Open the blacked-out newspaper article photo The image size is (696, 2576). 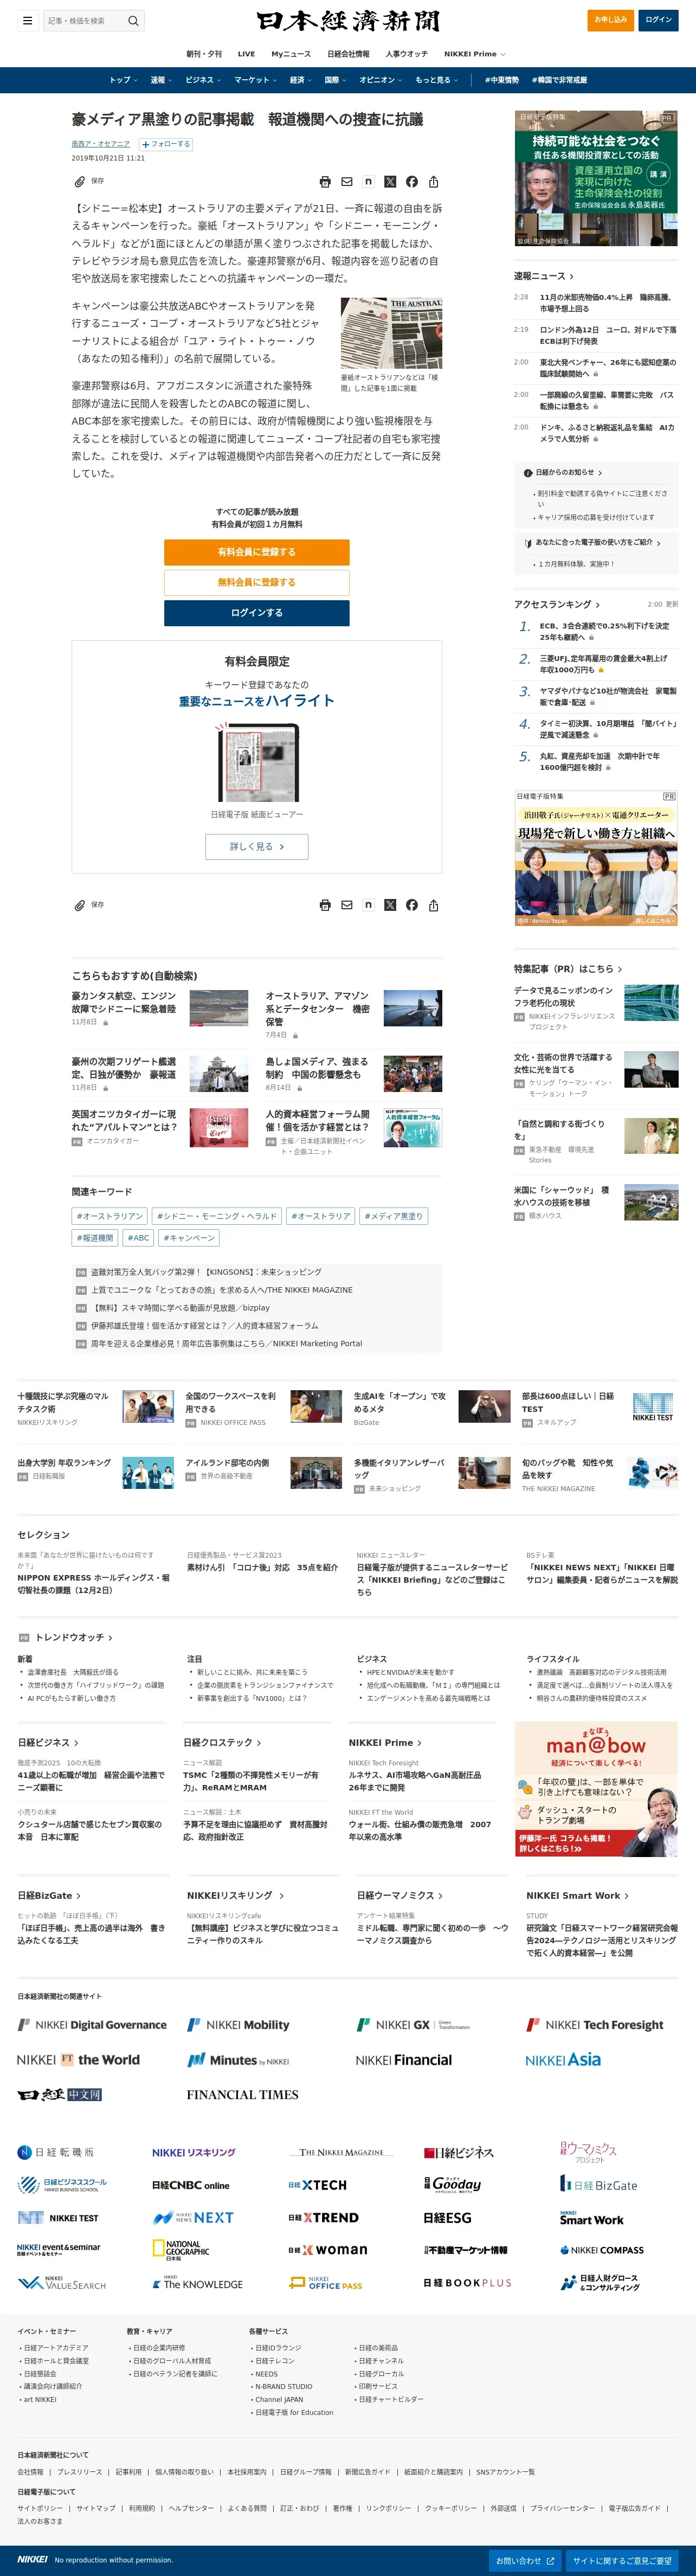[391, 333]
